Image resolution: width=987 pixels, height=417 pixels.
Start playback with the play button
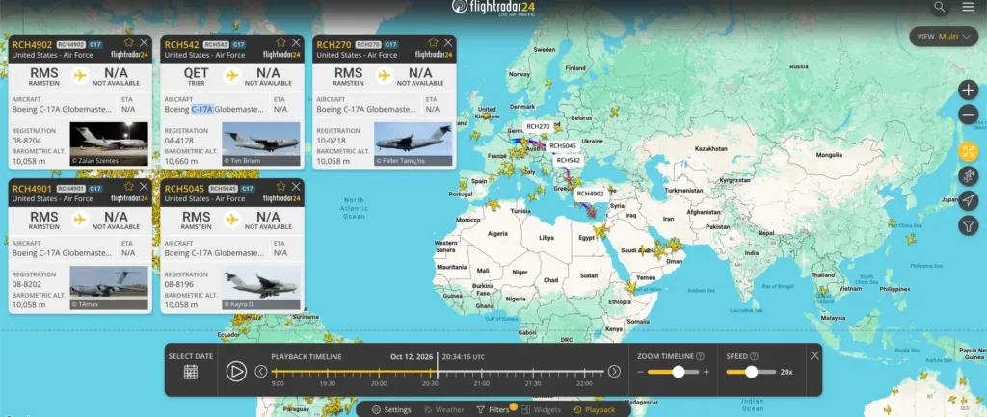click(236, 371)
